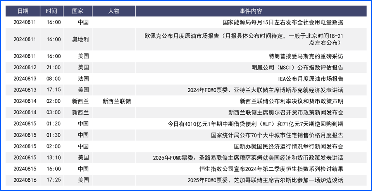The width and height of the screenshot is (372, 191).
Task: Click time 16:00 in the 奥地利 row
Action: point(53,40)
